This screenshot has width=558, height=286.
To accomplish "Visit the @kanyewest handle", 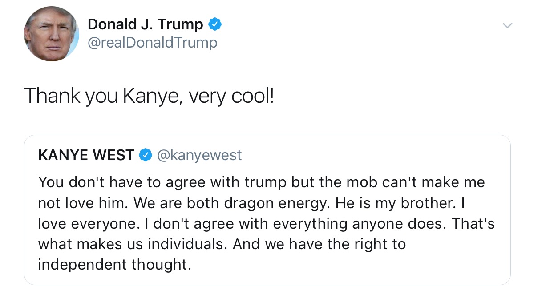I will 199,155.
